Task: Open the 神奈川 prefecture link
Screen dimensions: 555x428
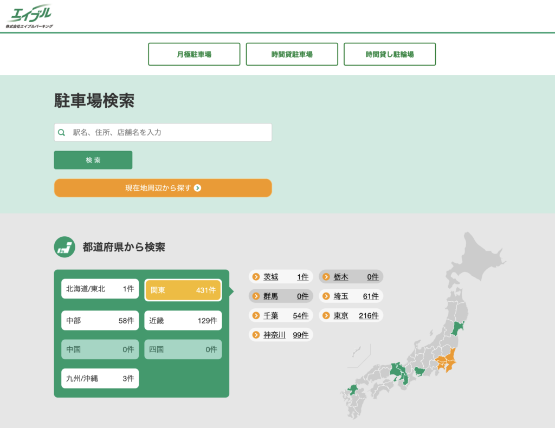Action: (281, 335)
